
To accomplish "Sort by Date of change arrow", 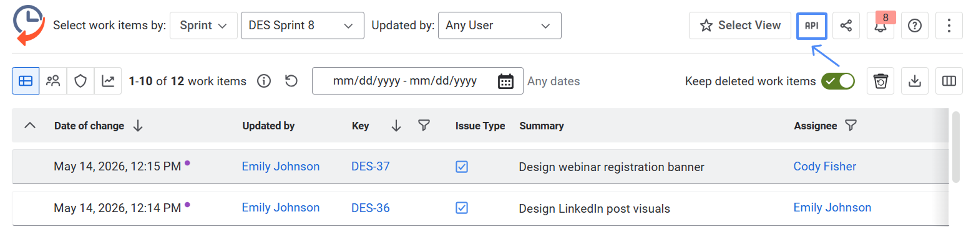I will click(x=138, y=126).
